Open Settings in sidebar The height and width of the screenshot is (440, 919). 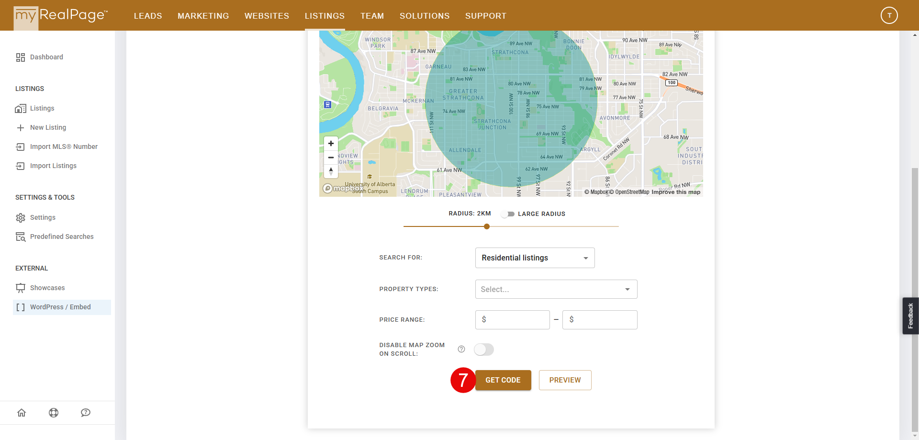click(43, 217)
